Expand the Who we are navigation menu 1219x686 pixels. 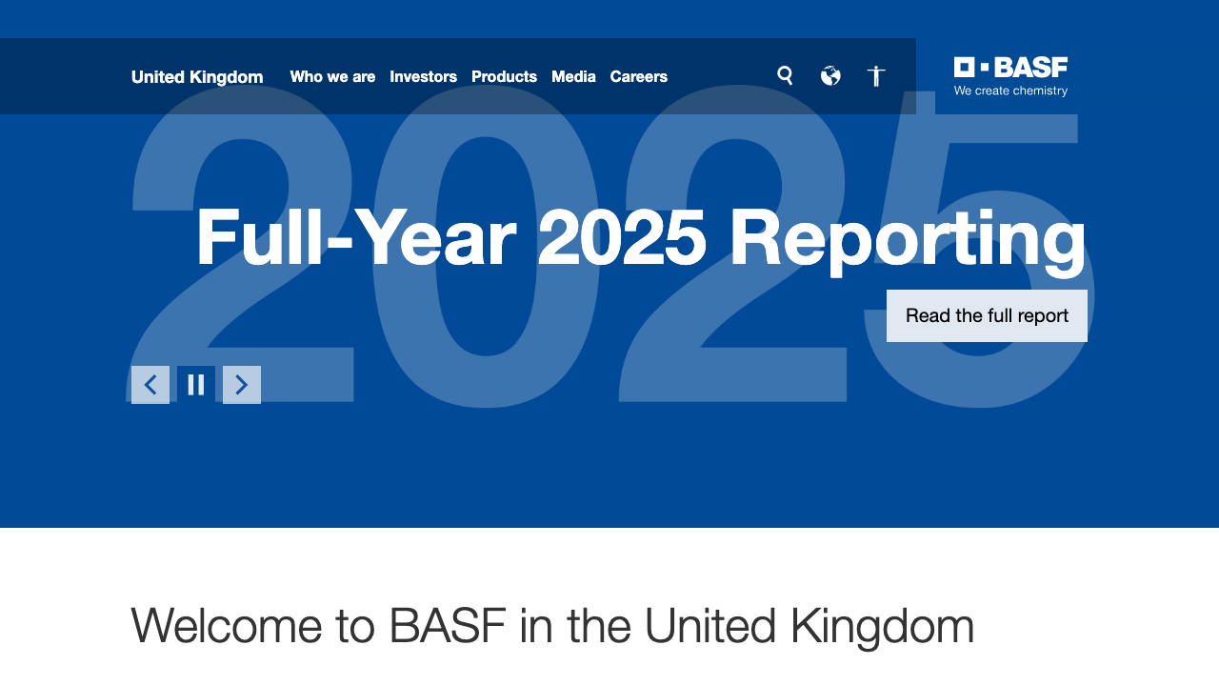point(332,77)
